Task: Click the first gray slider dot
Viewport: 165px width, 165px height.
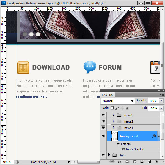Action: point(25,34)
